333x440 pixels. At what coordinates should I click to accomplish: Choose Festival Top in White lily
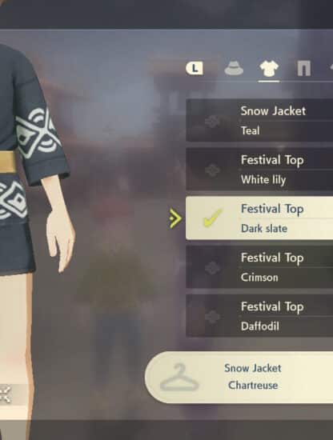click(x=259, y=170)
